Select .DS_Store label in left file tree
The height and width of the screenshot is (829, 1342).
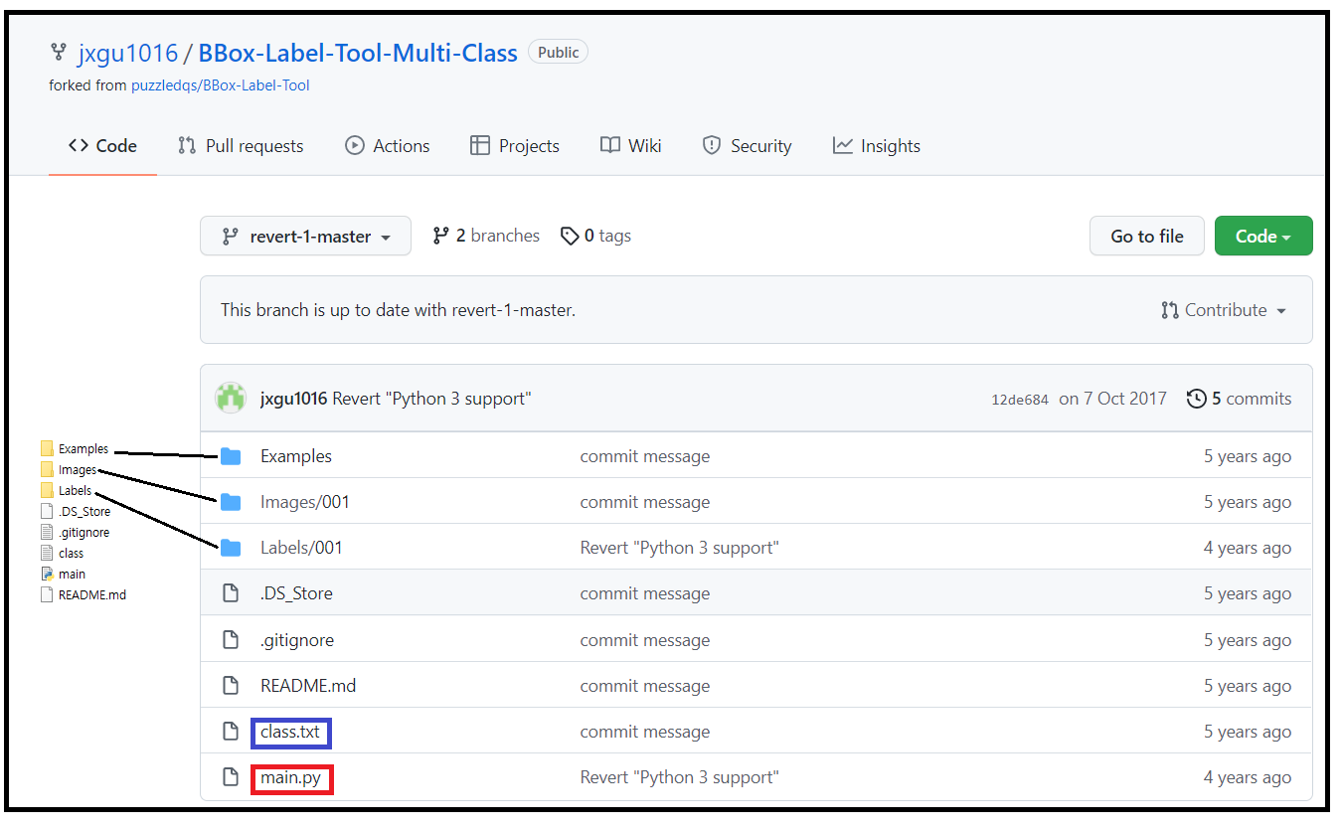pos(84,512)
